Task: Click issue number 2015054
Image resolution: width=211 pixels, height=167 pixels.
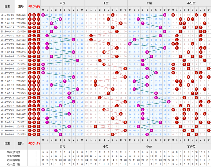Action: tap(21, 131)
